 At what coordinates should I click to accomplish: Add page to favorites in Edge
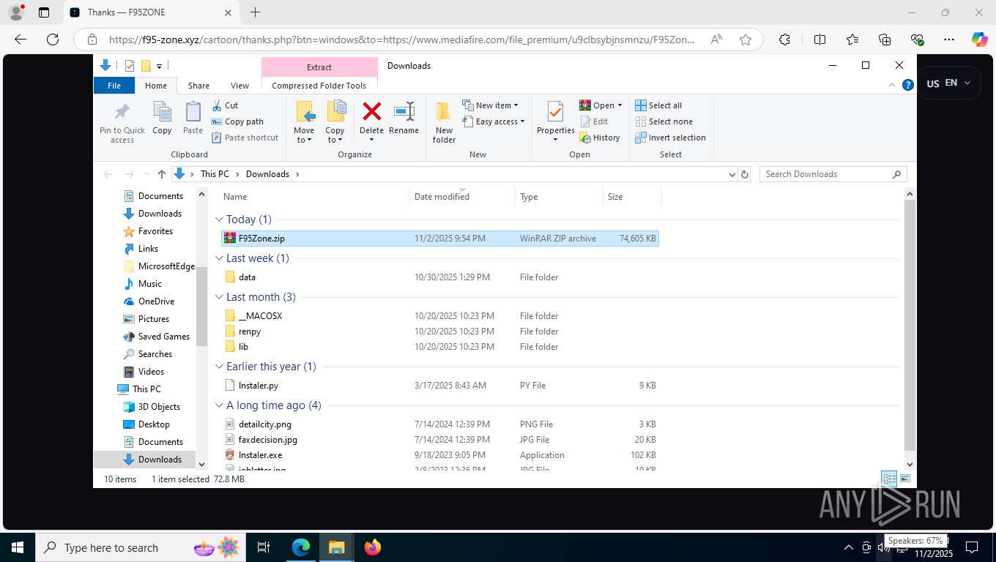746,40
